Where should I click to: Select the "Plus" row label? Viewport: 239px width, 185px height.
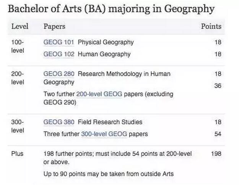click(x=17, y=154)
